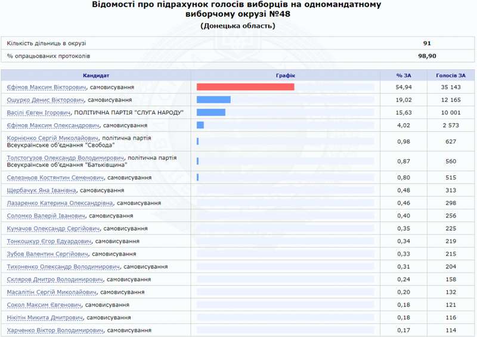Click the Графік column header

285,75
